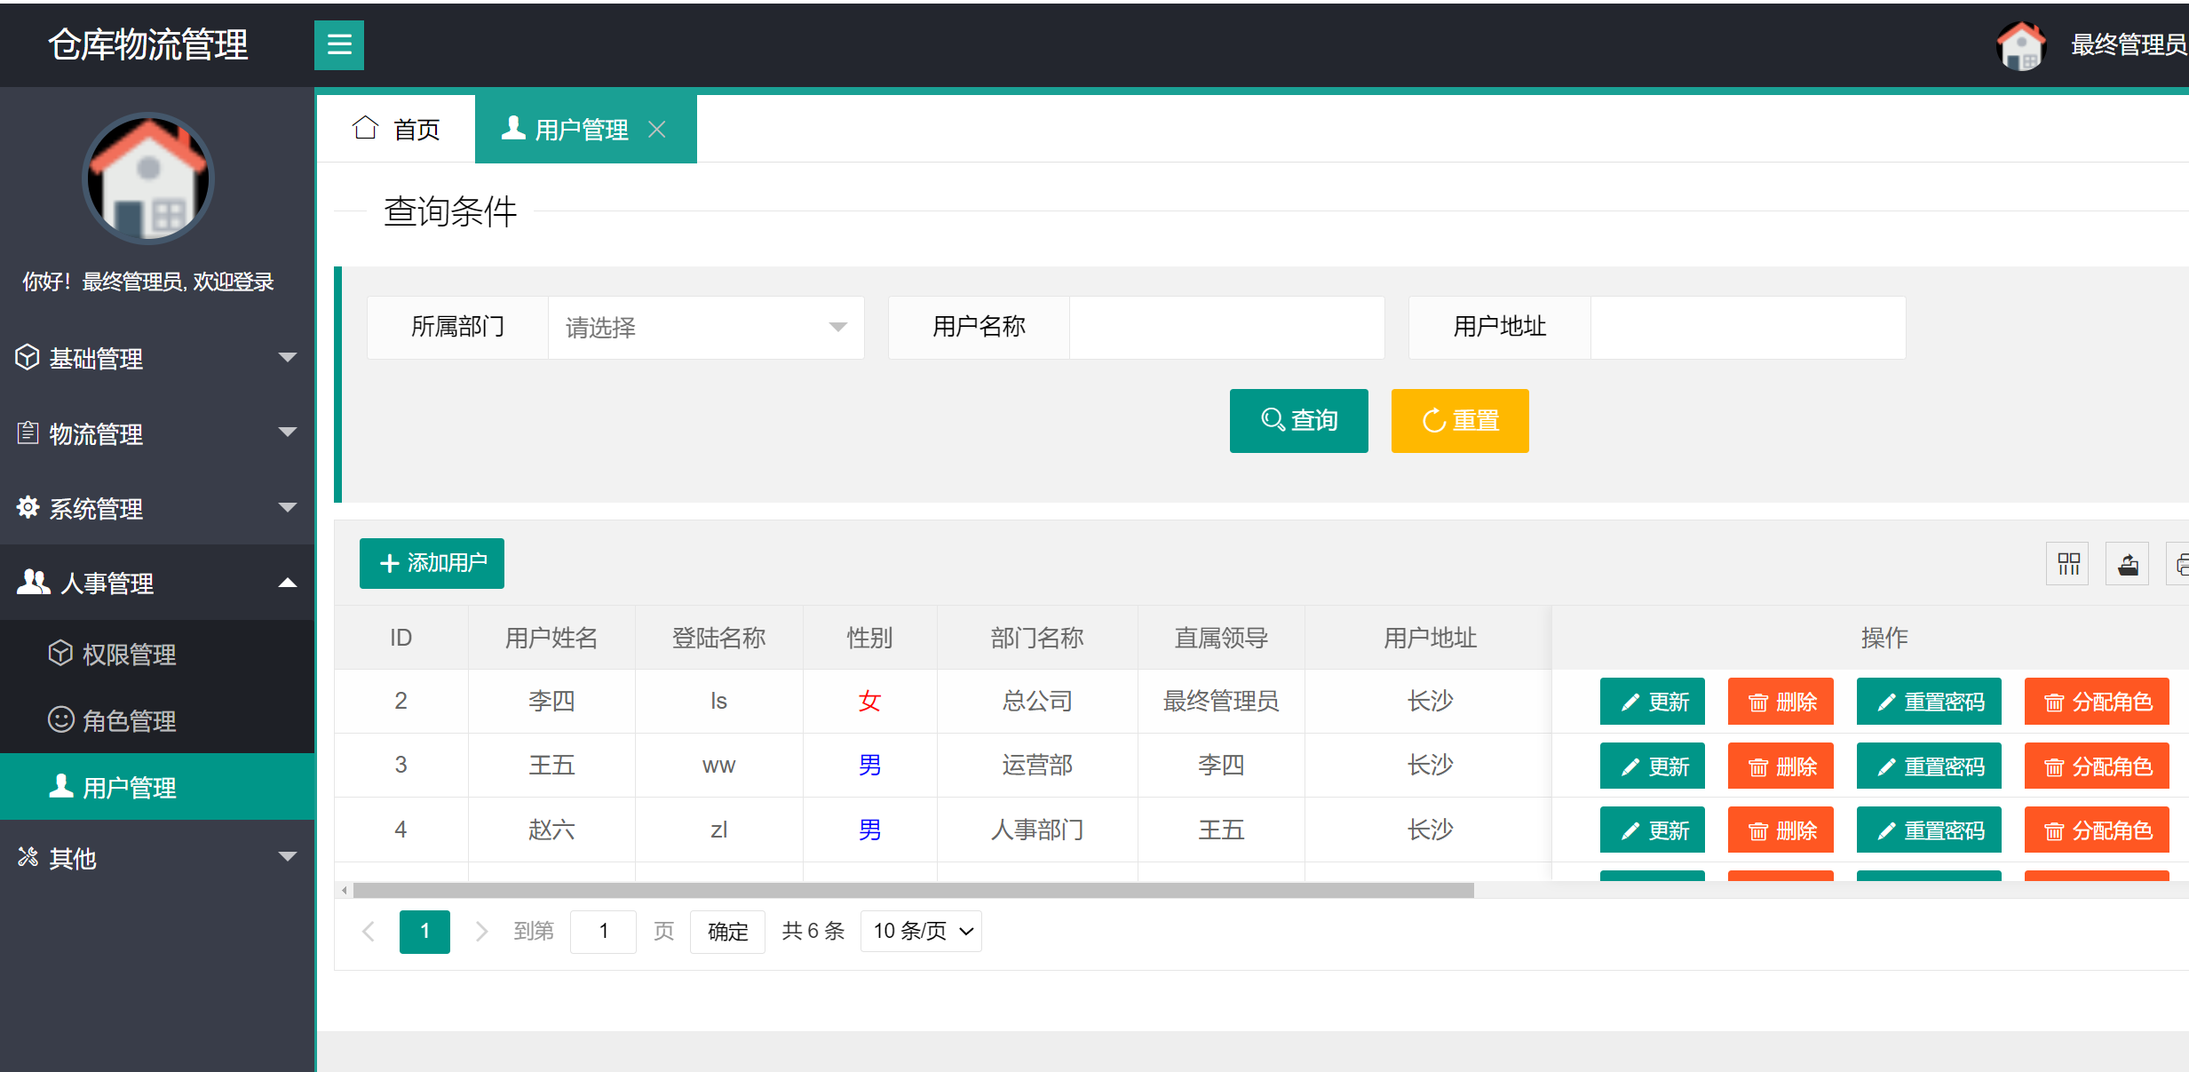The width and height of the screenshot is (2189, 1072).
Task: Click the 性别 column header
Action: 869,638
